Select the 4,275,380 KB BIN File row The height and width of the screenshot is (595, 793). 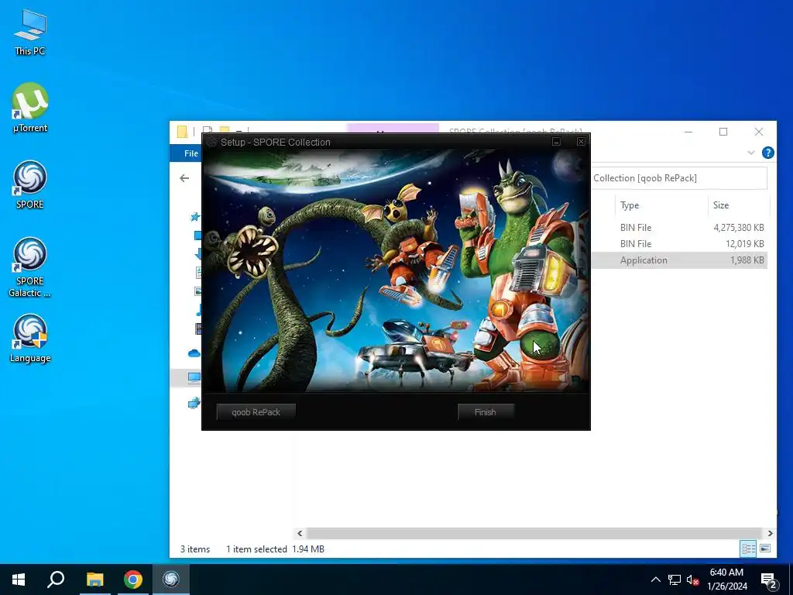679,228
